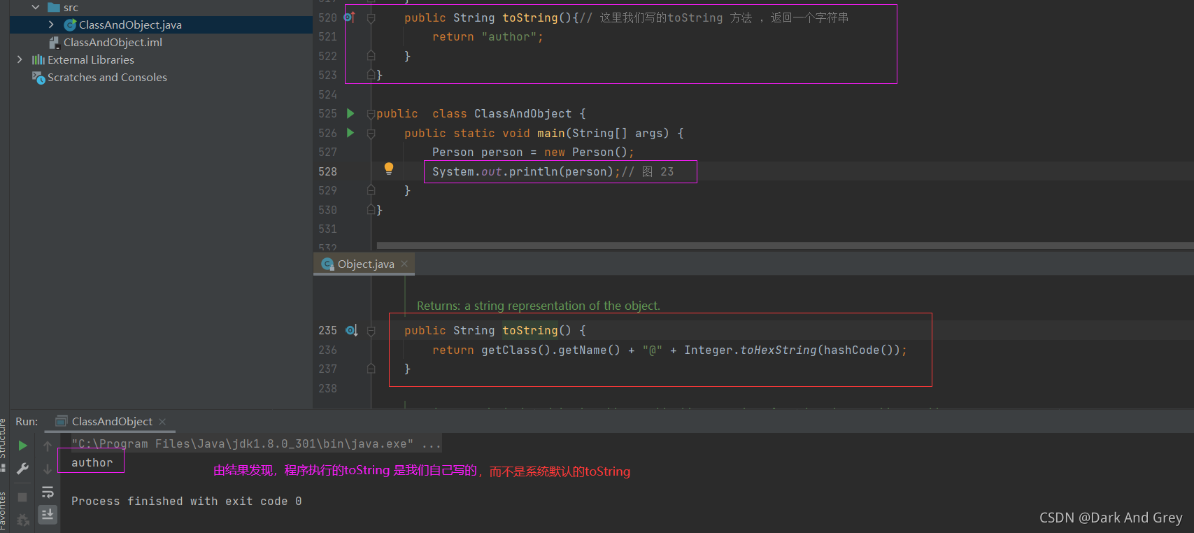Viewport: 1194px width, 533px height.
Task: Click the fold end marker on line 523
Action: [371, 75]
